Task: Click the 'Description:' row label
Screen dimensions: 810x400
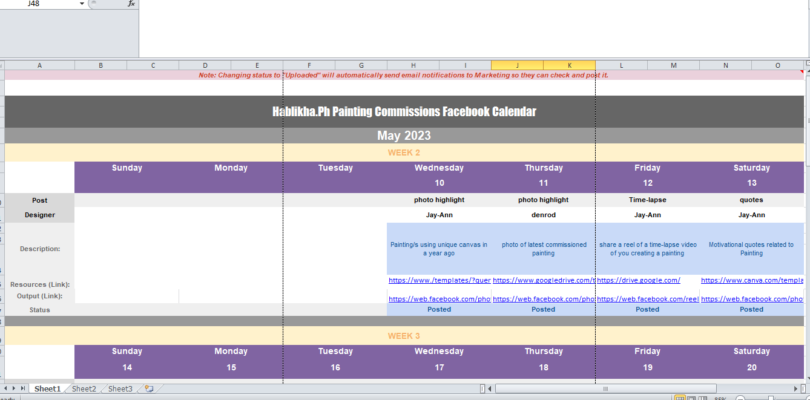Action: (x=40, y=249)
